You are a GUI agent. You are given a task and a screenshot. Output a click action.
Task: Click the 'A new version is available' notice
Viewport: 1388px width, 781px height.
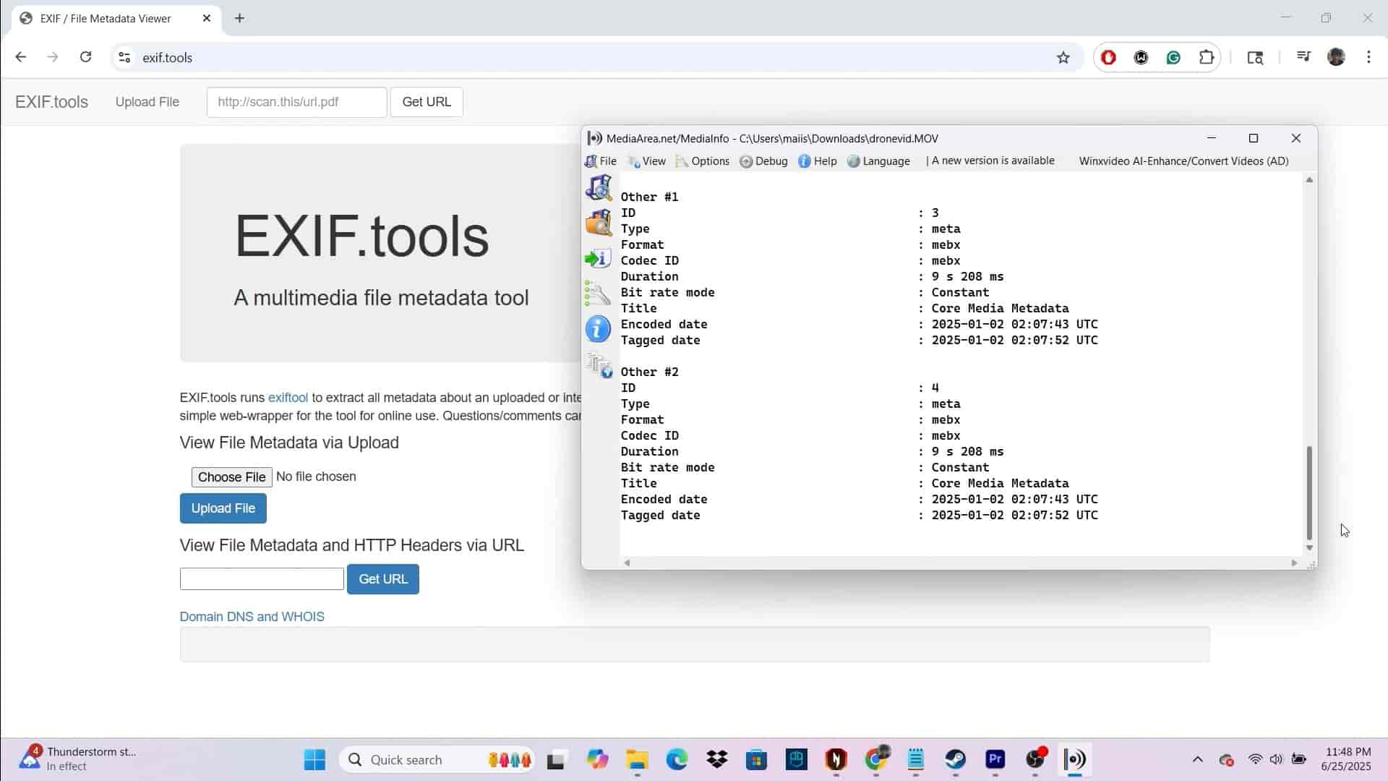click(993, 161)
